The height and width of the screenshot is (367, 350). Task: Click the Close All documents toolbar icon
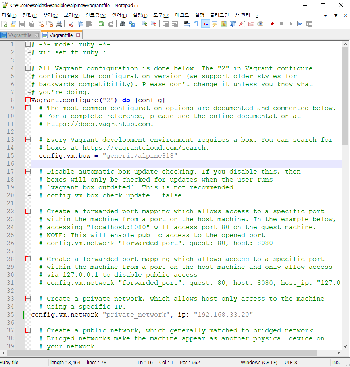coord(50,24)
